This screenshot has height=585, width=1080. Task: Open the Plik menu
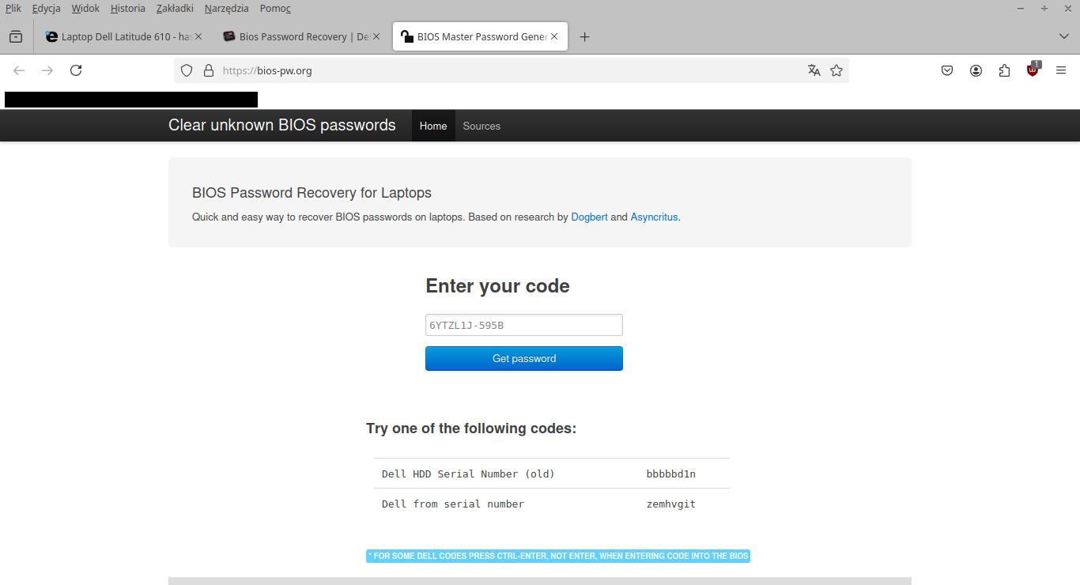pyautogui.click(x=13, y=8)
